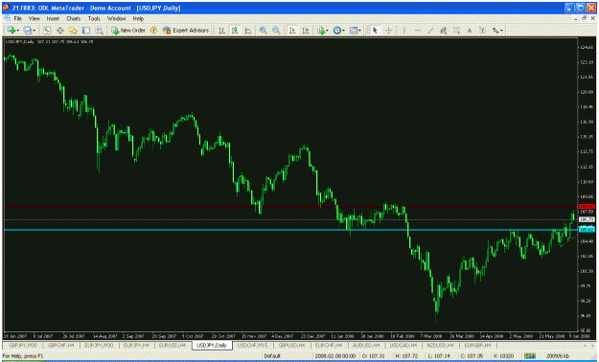Switch to Bar Chart display
The height and width of the screenshot is (362, 599).
point(221,31)
